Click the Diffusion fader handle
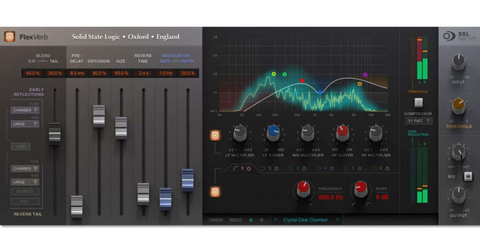Viewport: 480px width, 252px height. 99,116
